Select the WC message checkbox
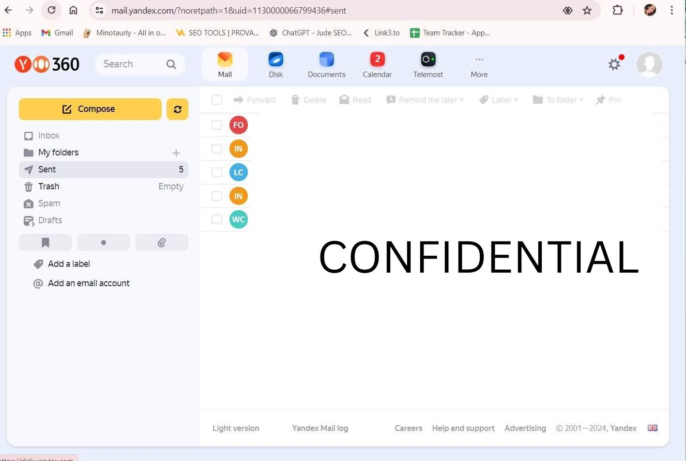This screenshot has height=461, width=686. pos(217,219)
